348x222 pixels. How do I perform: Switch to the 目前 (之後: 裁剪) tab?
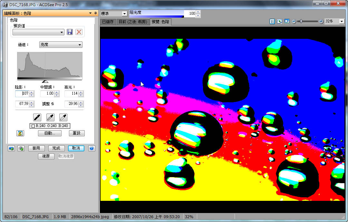tap(133, 22)
